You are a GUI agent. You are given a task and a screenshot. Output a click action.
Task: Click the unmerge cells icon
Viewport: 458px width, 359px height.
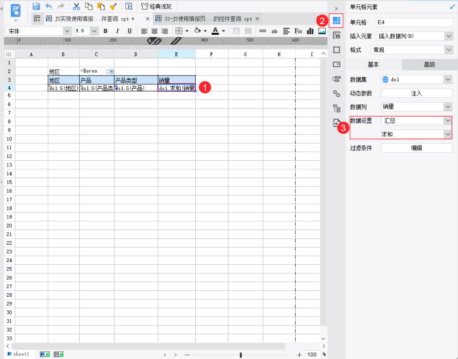pos(248,31)
